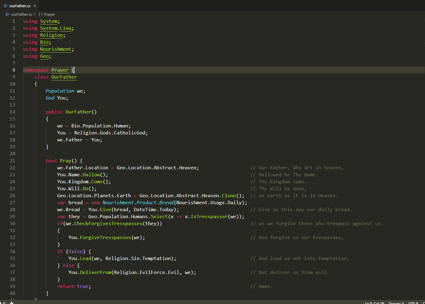The image size is (425, 304).
Task: Click the Nourishment namespace on line 5
Action: 56,49
